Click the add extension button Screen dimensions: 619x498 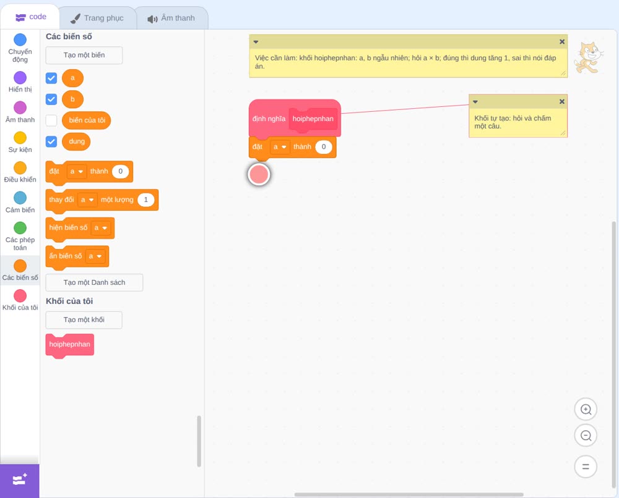click(x=20, y=481)
